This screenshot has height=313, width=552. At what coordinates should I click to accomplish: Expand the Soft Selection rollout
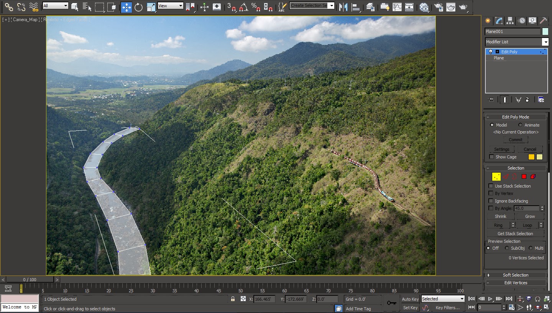pyautogui.click(x=516, y=275)
